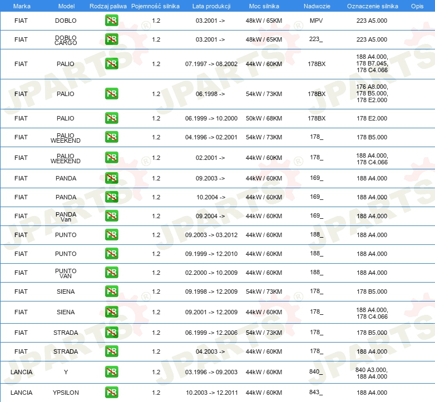Click the 223_ body cell
Viewport: 435px width, 402px height.
317,39
